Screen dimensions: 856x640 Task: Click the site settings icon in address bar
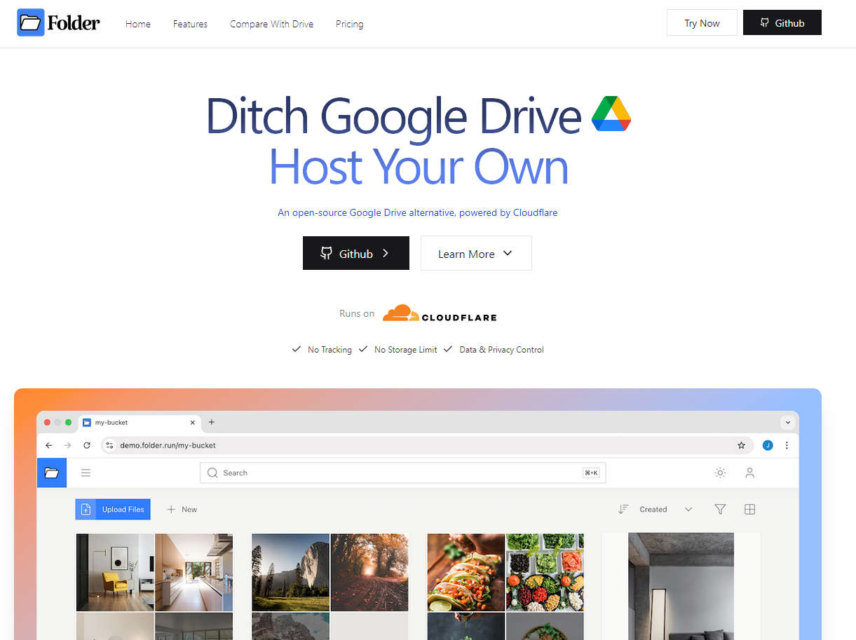pos(109,445)
